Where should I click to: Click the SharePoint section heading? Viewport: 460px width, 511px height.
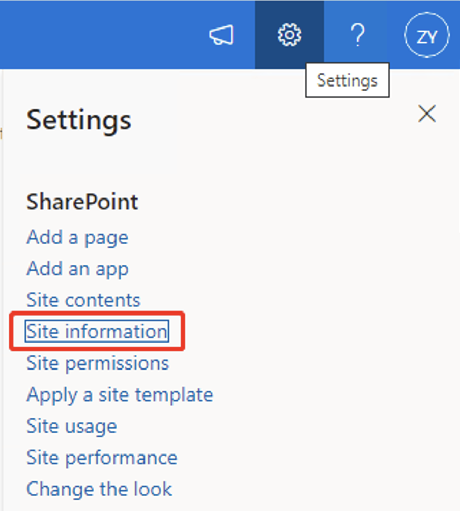point(82,202)
